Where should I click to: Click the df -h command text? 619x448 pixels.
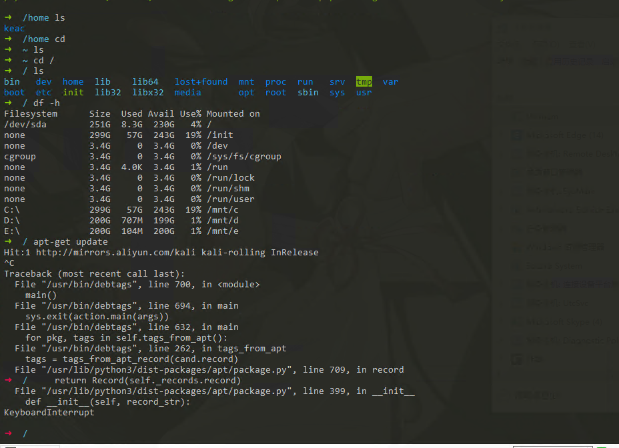click(46, 103)
